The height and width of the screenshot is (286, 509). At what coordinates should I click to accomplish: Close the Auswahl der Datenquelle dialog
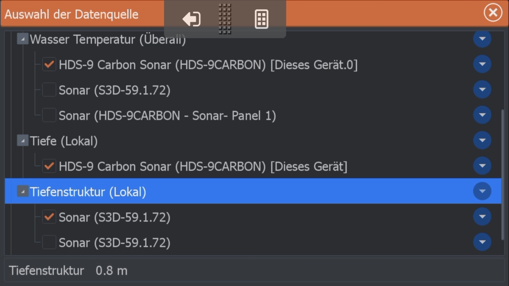pyautogui.click(x=493, y=13)
